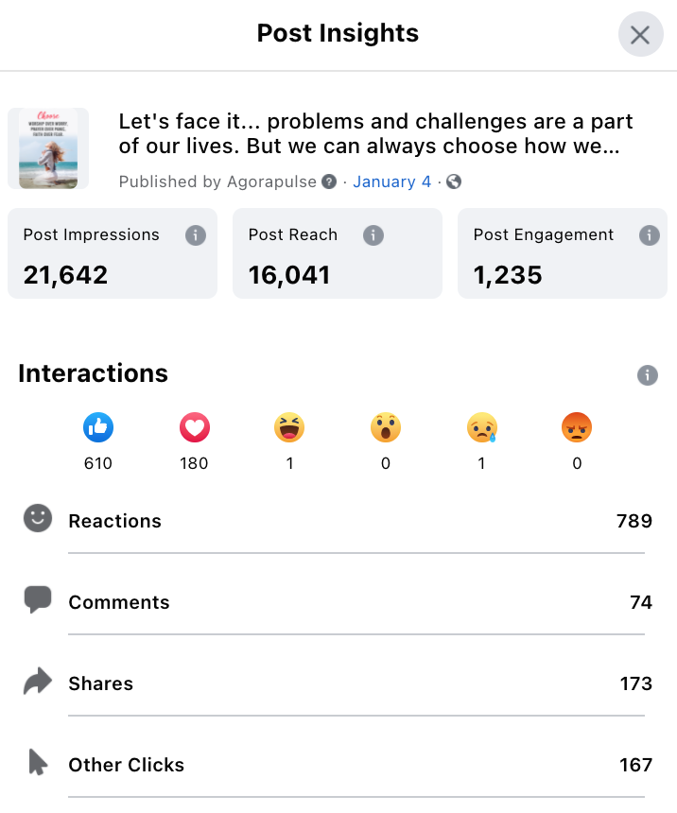Click the blue Like reaction icon
677x813 pixels.
98,427
